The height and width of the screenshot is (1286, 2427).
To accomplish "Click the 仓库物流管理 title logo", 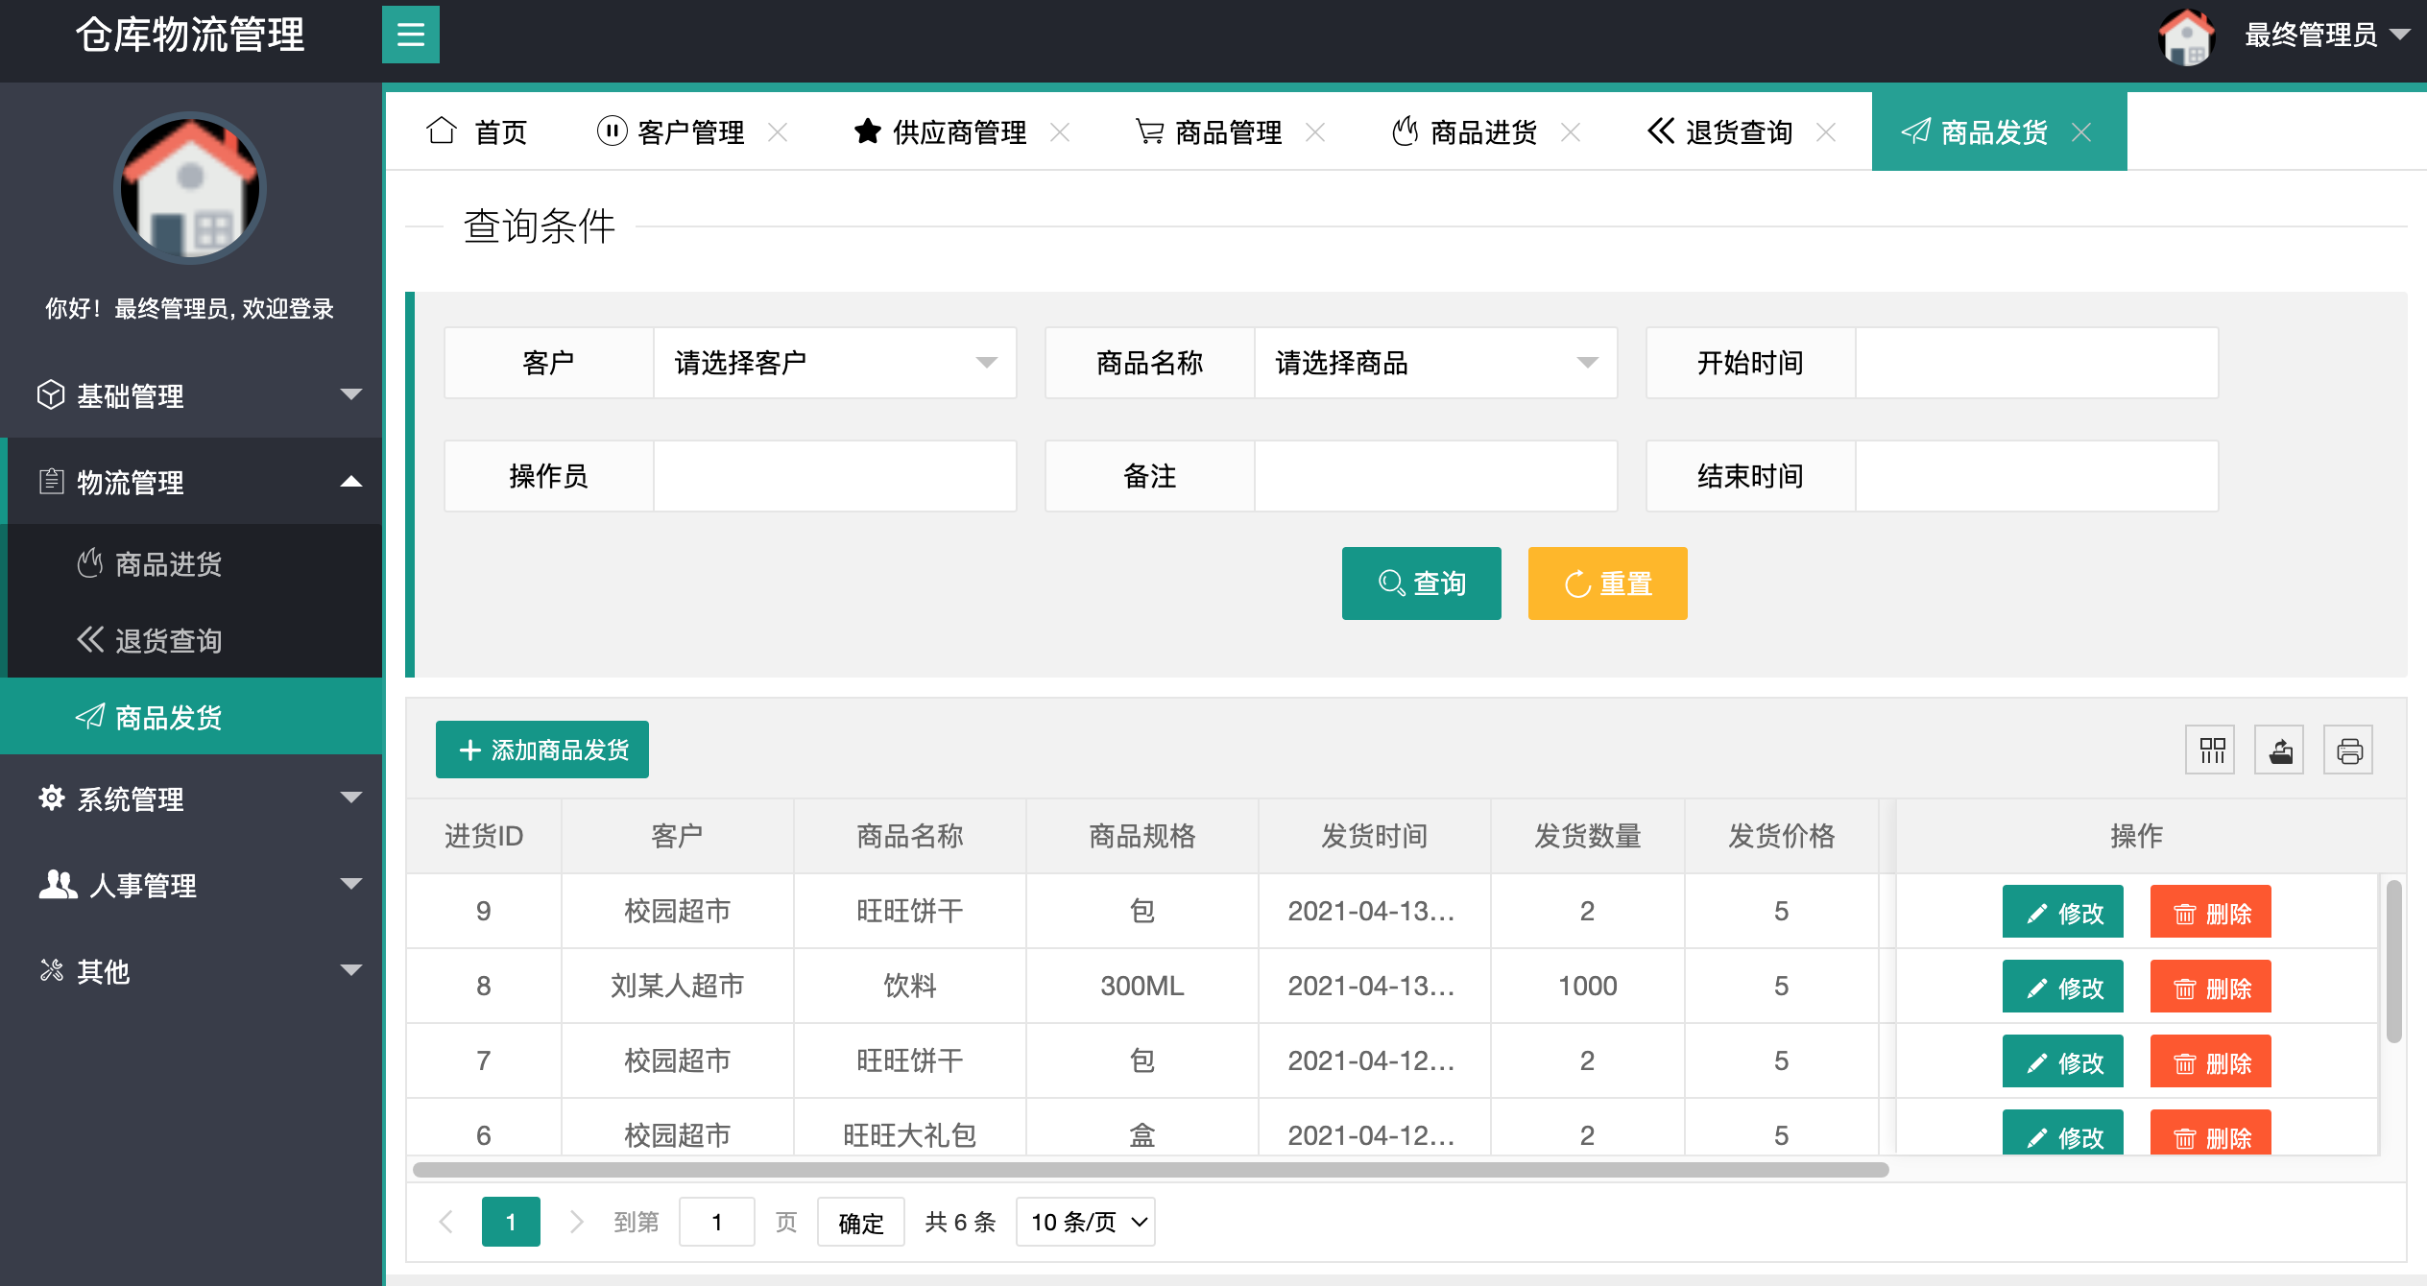I will [x=190, y=36].
